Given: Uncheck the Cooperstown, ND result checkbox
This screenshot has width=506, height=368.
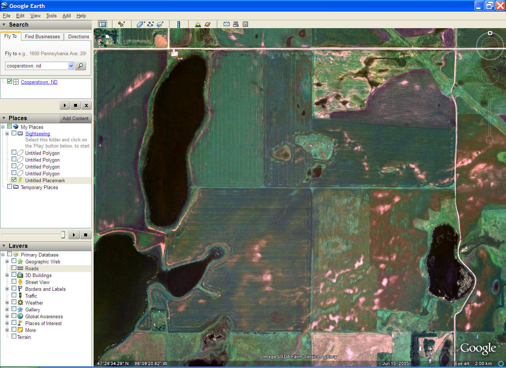Looking at the screenshot, I should tap(9, 82).
